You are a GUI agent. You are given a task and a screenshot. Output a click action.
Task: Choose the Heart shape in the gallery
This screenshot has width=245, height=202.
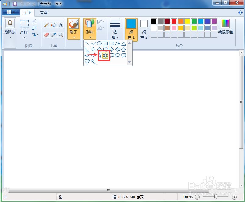tap(87, 62)
